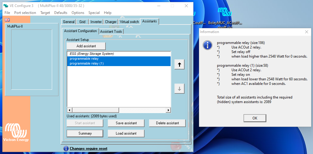
Task: Click the info icon beside Changes require reset
Action: [x=66, y=149]
